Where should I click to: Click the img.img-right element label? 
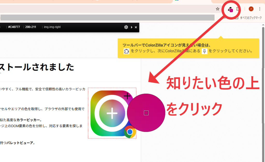tap(52, 27)
